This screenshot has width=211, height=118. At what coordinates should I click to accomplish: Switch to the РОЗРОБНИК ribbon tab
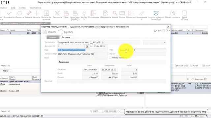36,8
